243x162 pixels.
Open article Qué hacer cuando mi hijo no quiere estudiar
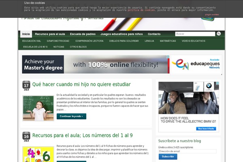(x=81, y=84)
